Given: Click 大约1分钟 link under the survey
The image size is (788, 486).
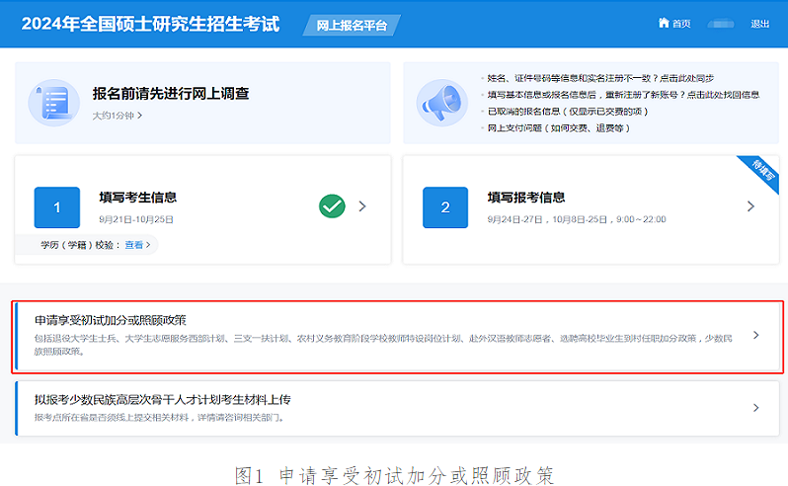Looking at the screenshot, I should [117, 116].
